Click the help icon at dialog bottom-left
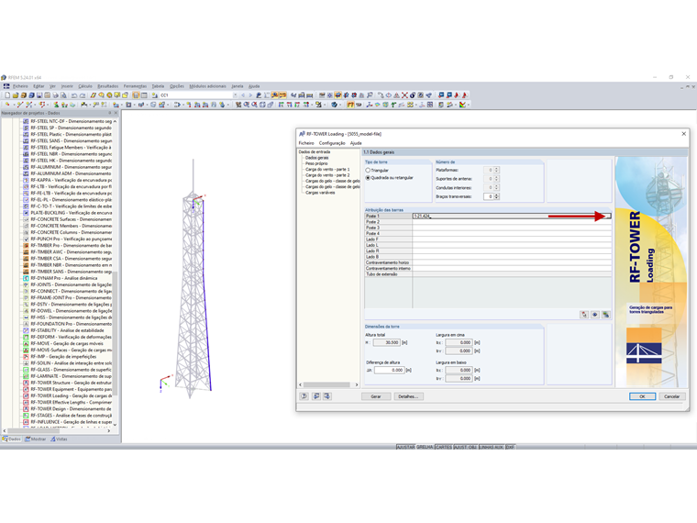 point(304,396)
